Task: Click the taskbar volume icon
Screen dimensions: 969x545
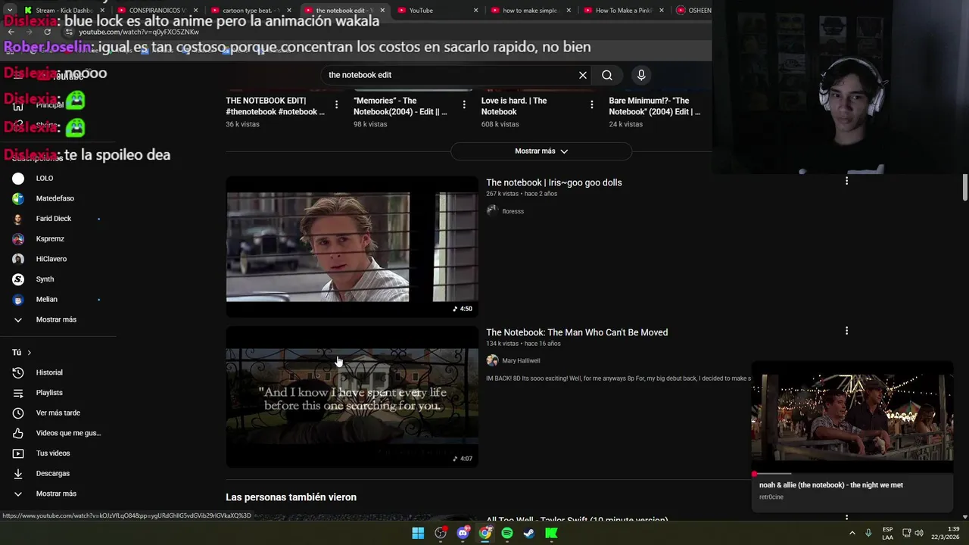Action: pyautogui.click(x=918, y=533)
